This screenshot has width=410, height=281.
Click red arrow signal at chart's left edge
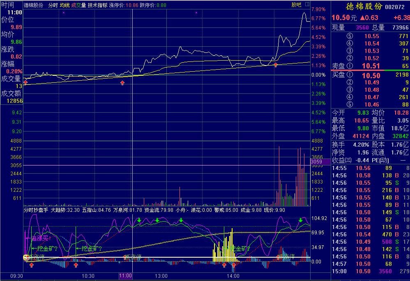(25, 82)
